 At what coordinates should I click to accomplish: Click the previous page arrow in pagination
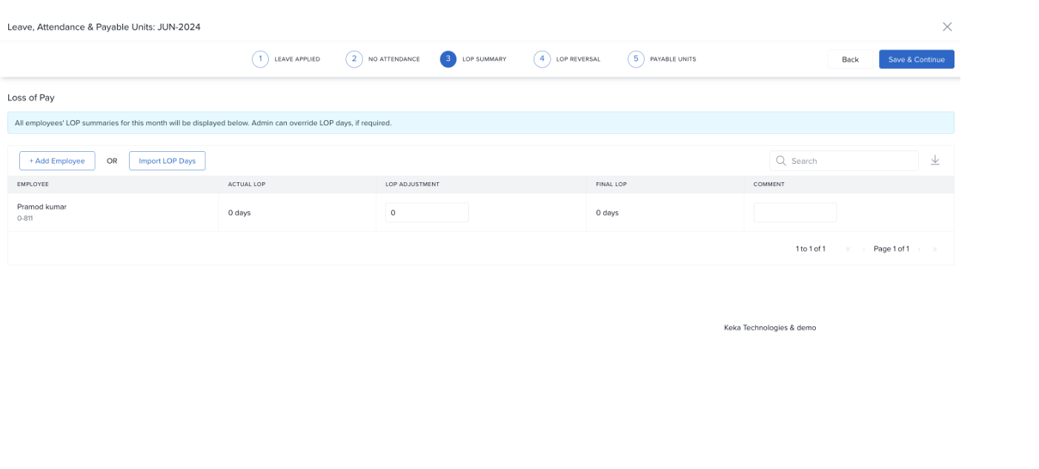click(x=863, y=249)
